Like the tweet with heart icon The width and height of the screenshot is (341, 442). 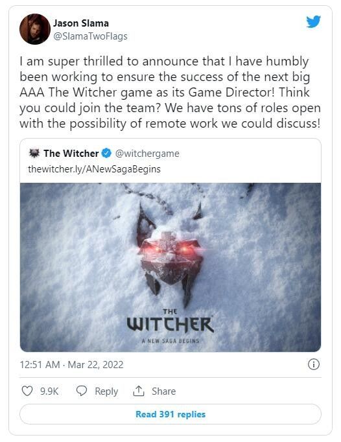click(27, 391)
